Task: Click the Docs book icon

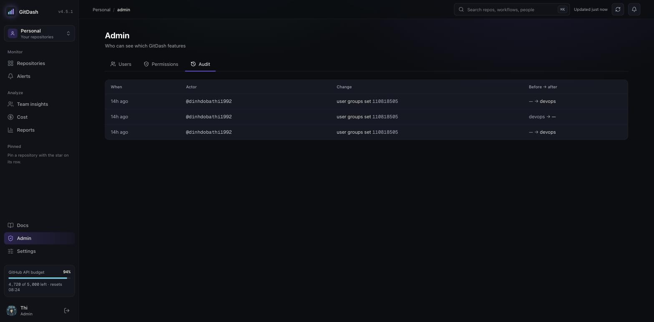Action: (x=10, y=225)
